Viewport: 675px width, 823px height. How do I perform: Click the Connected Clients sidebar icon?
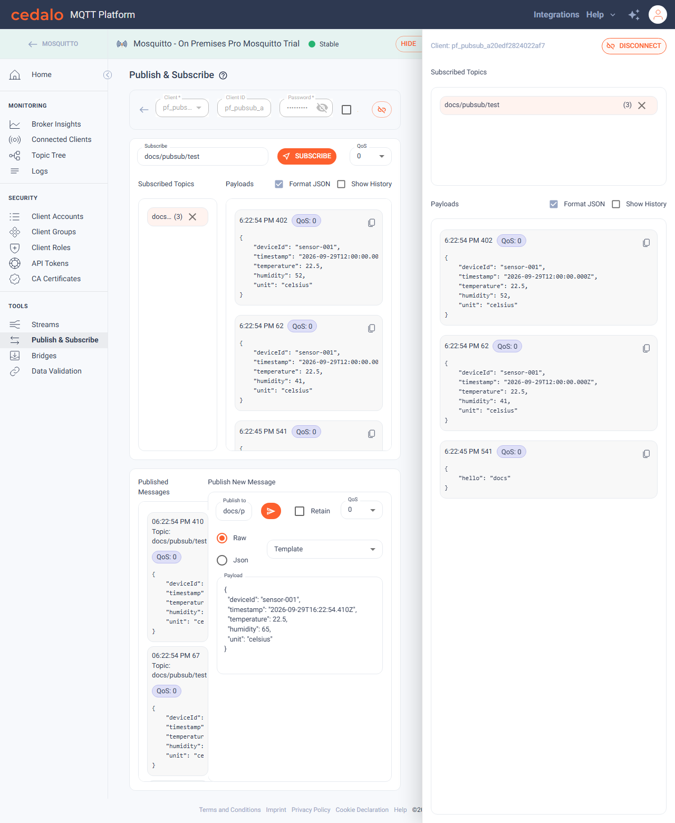tap(15, 140)
